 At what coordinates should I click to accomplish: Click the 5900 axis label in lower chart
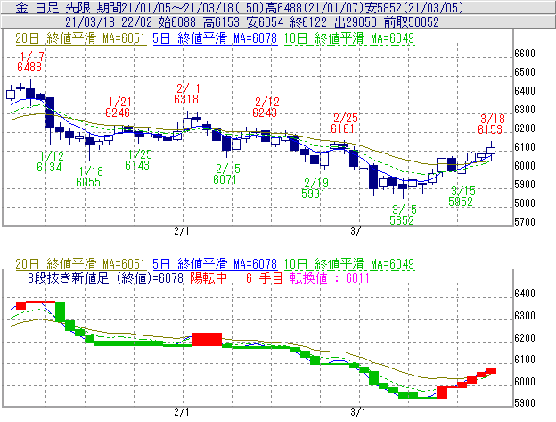tap(525, 403)
